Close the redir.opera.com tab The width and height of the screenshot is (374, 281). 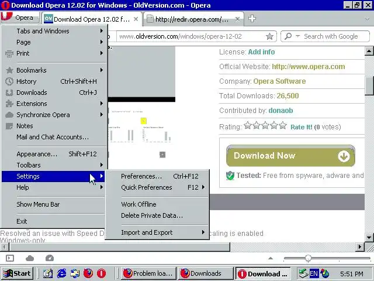(x=237, y=19)
